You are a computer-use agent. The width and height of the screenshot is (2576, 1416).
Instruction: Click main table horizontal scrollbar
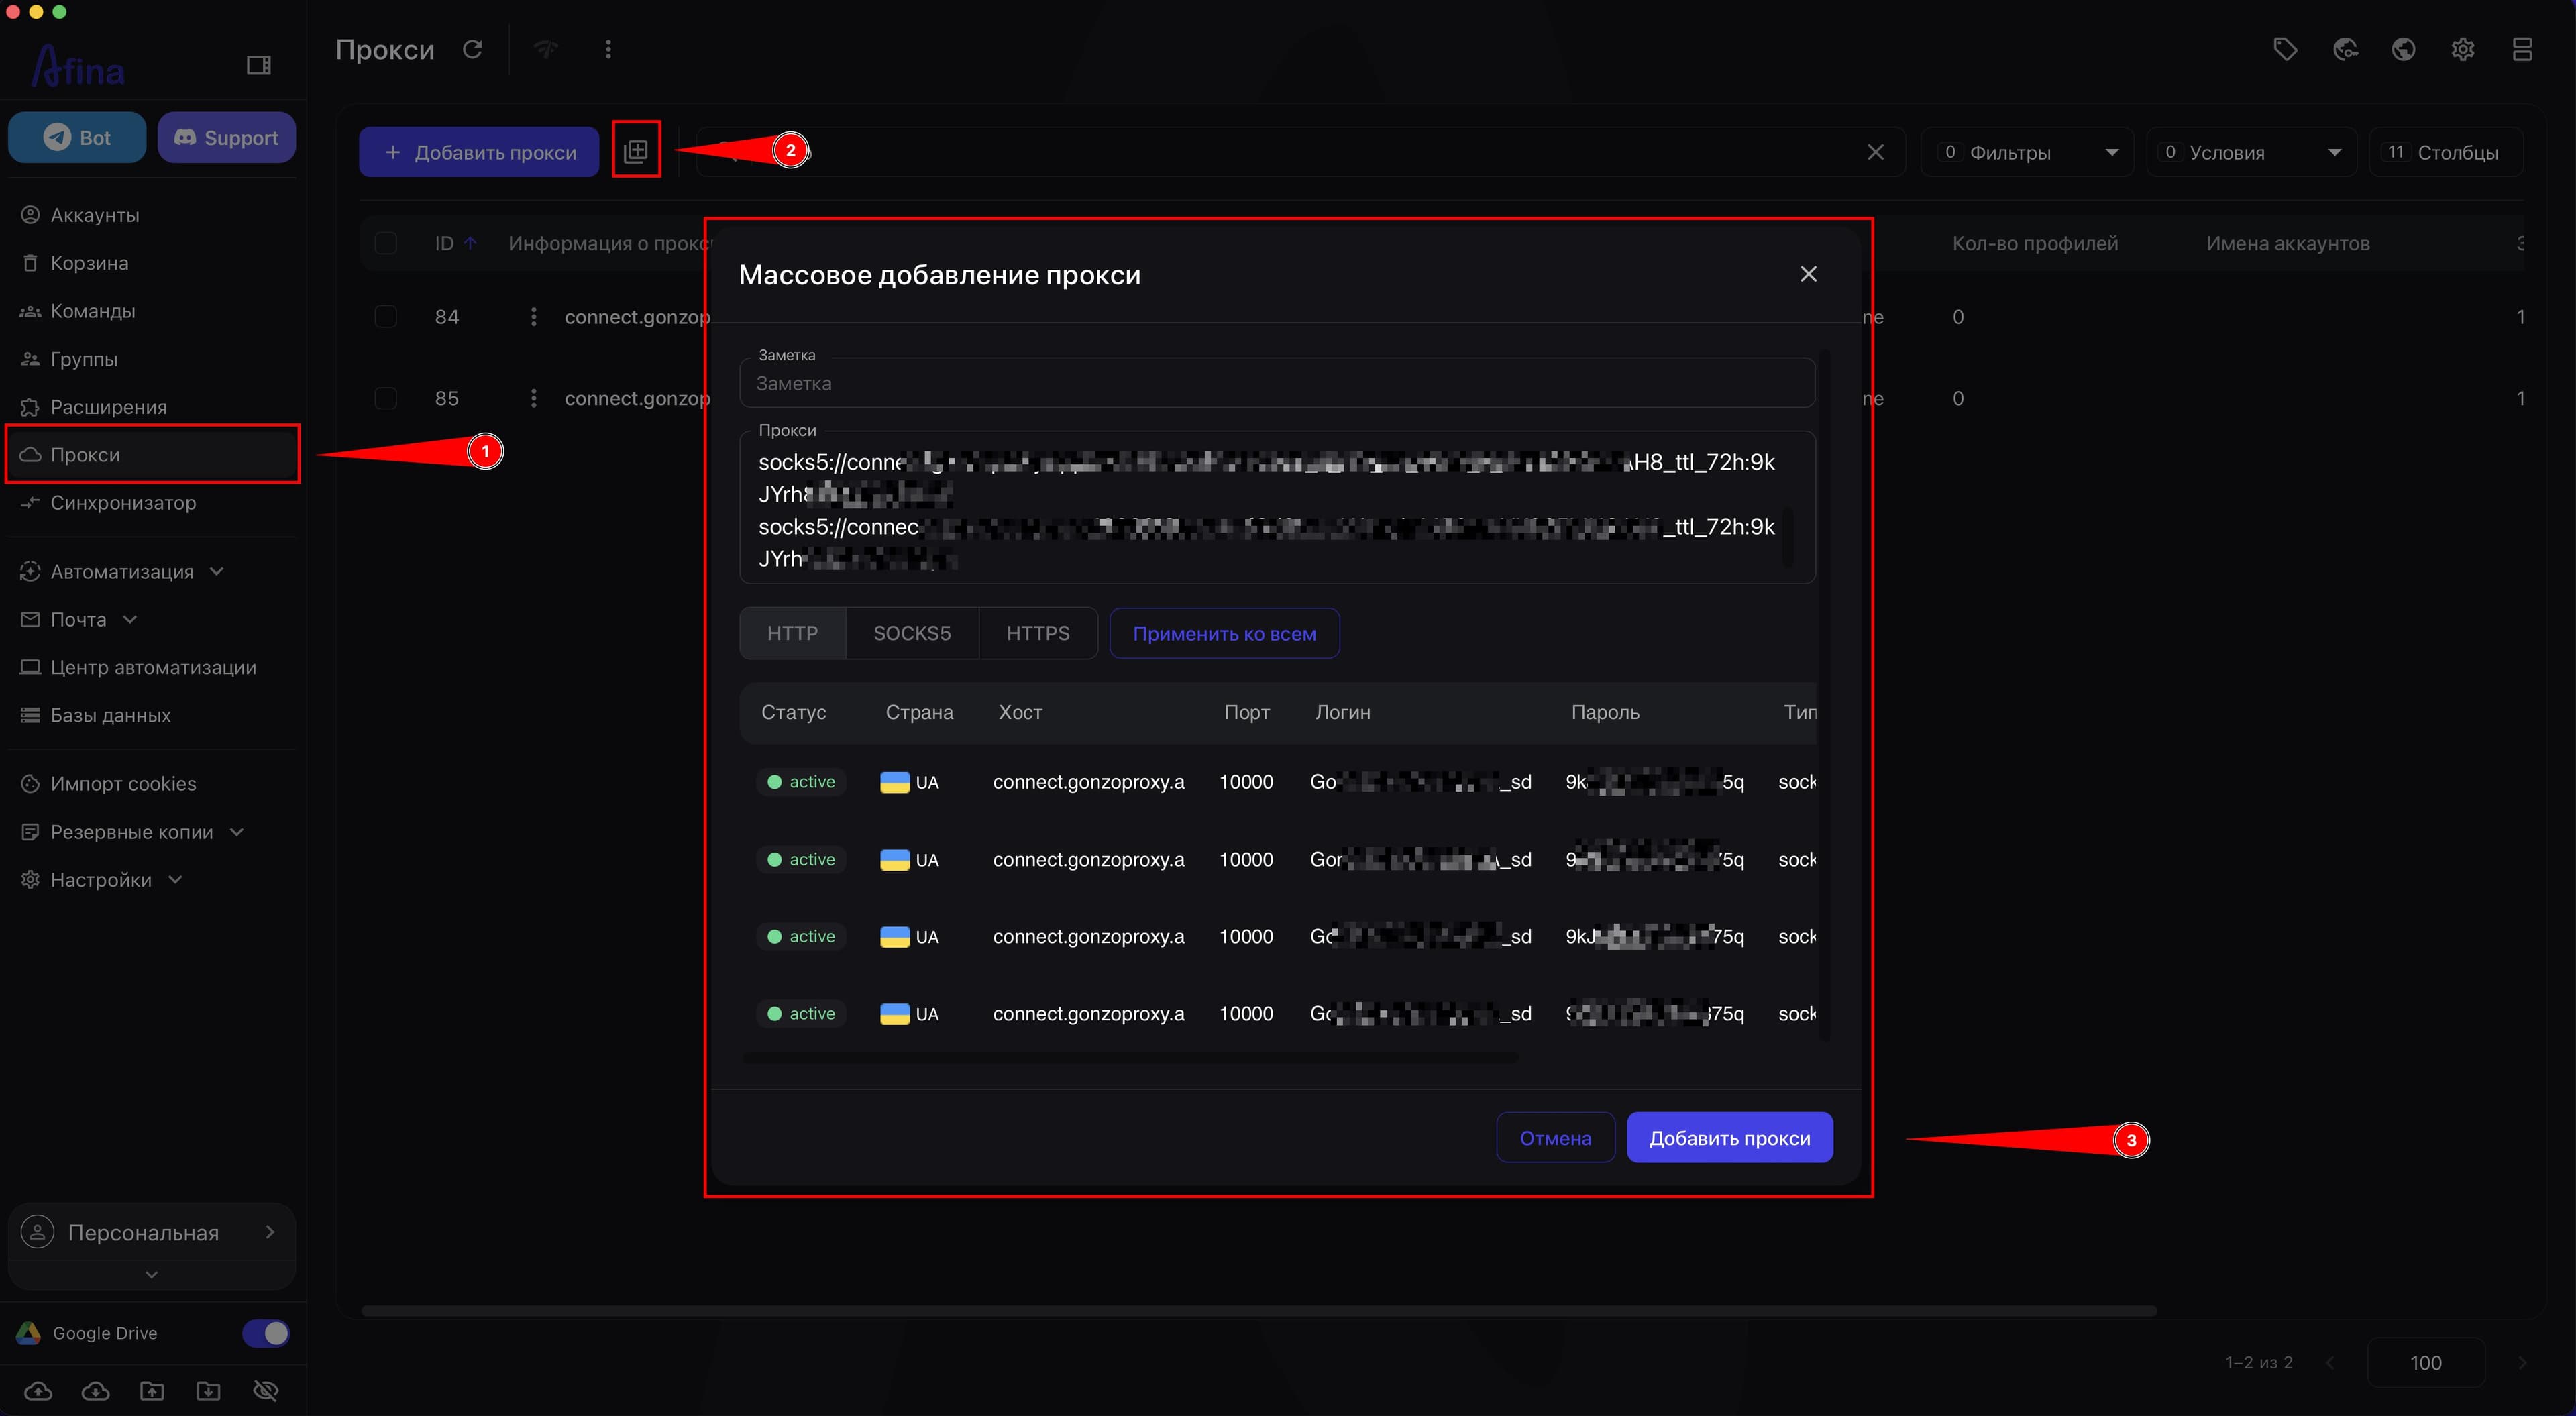1259,1310
